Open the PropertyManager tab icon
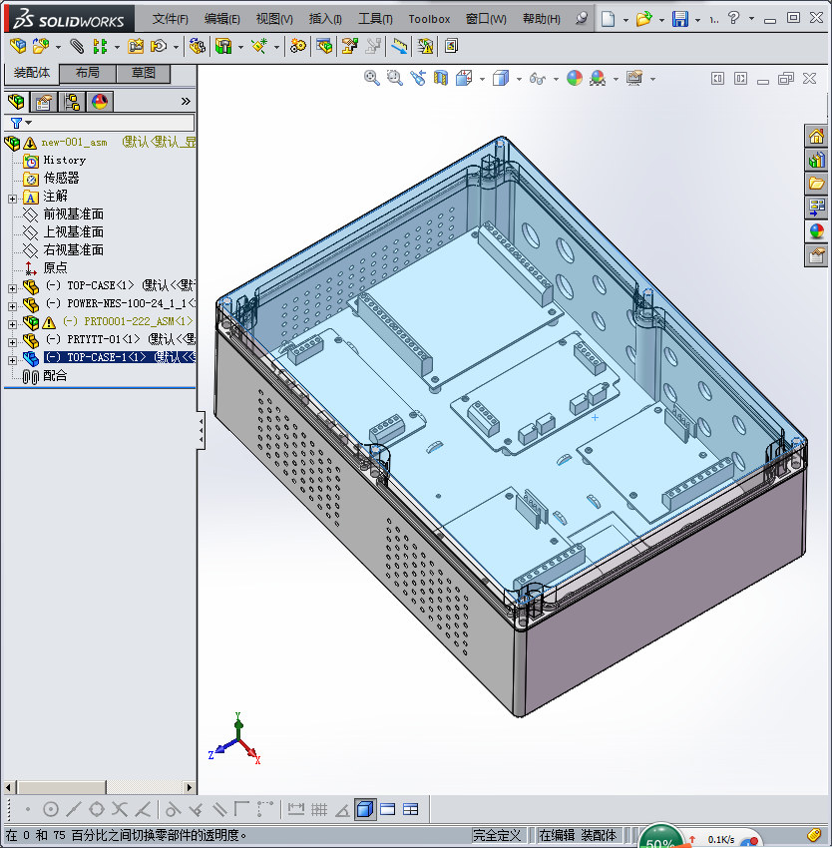832x848 pixels. tap(44, 102)
